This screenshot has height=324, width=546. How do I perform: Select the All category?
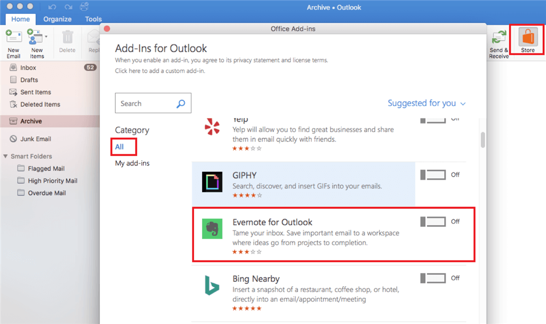pos(119,147)
